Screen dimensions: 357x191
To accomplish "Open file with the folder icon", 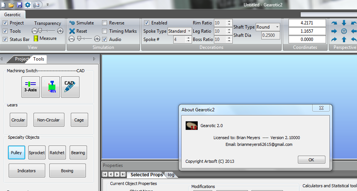I will 11,5.
